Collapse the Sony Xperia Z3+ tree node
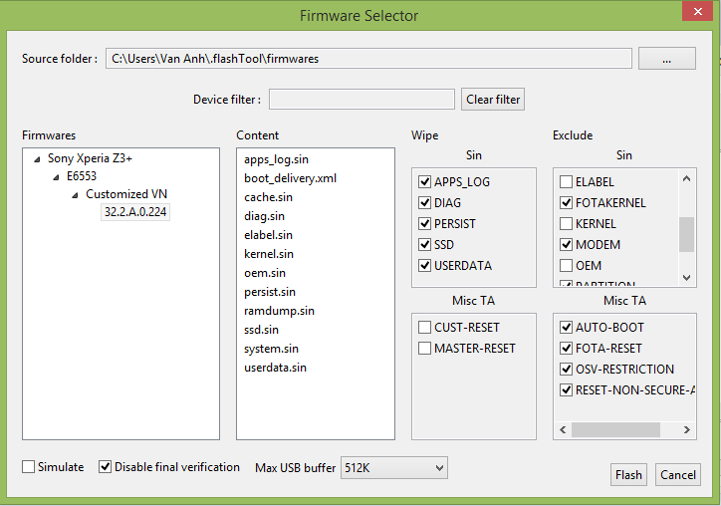The width and height of the screenshot is (721, 506). click(x=37, y=158)
